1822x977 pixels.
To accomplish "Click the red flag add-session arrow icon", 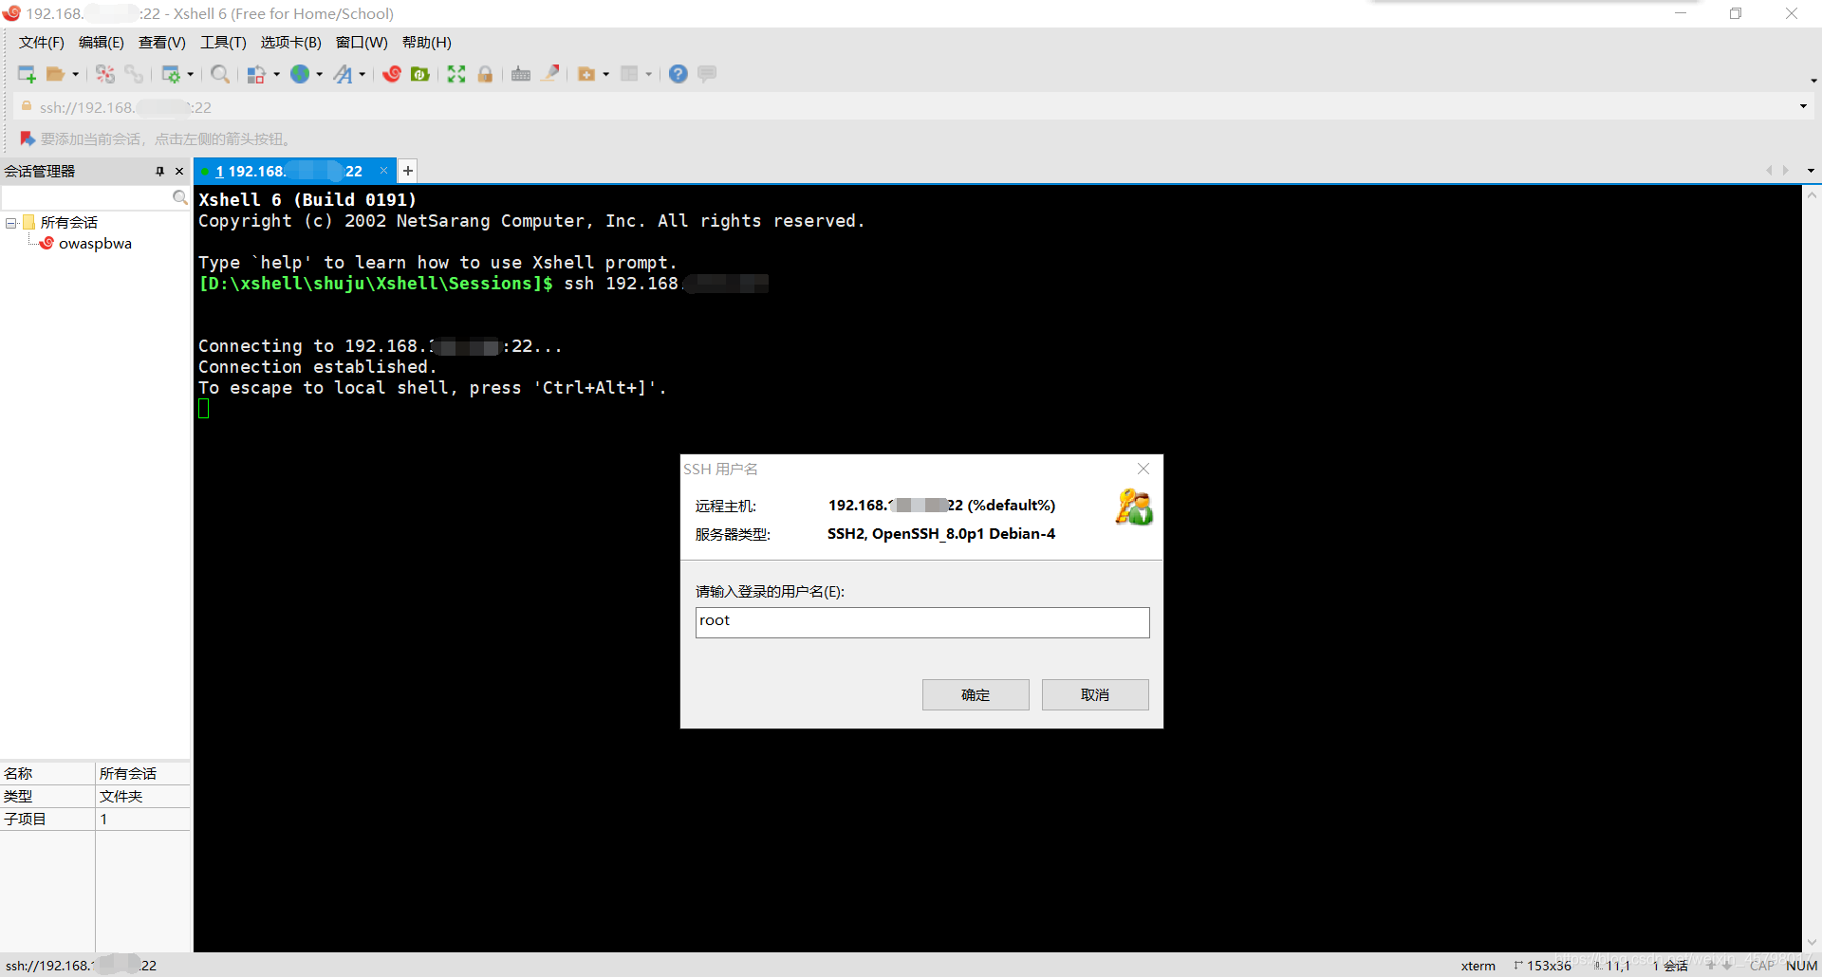I will (x=28, y=138).
